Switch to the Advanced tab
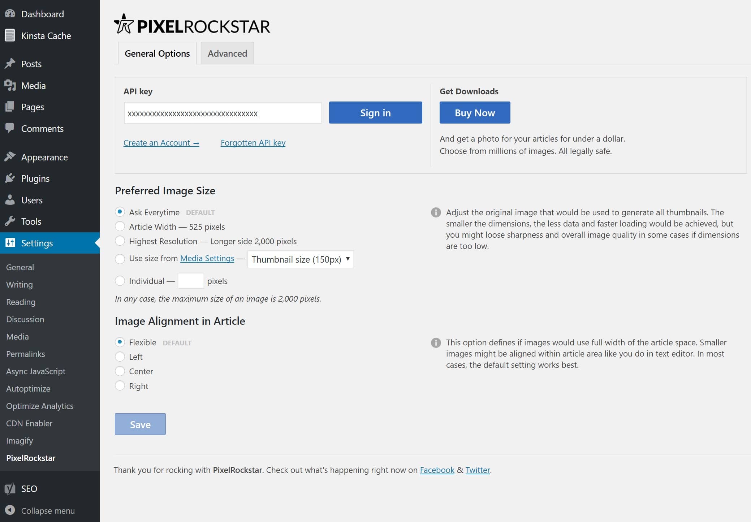751x522 pixels. [x=227, y=53]
